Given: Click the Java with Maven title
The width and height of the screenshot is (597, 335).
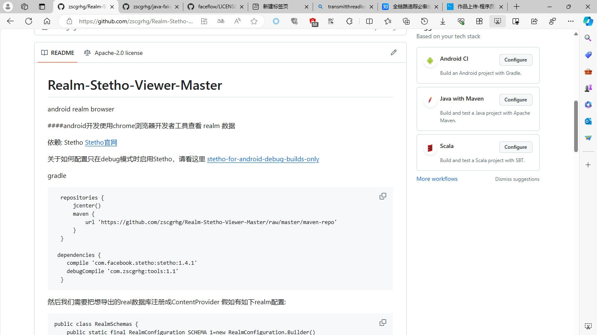Looking at the screenshot, I should pos(462,99).
